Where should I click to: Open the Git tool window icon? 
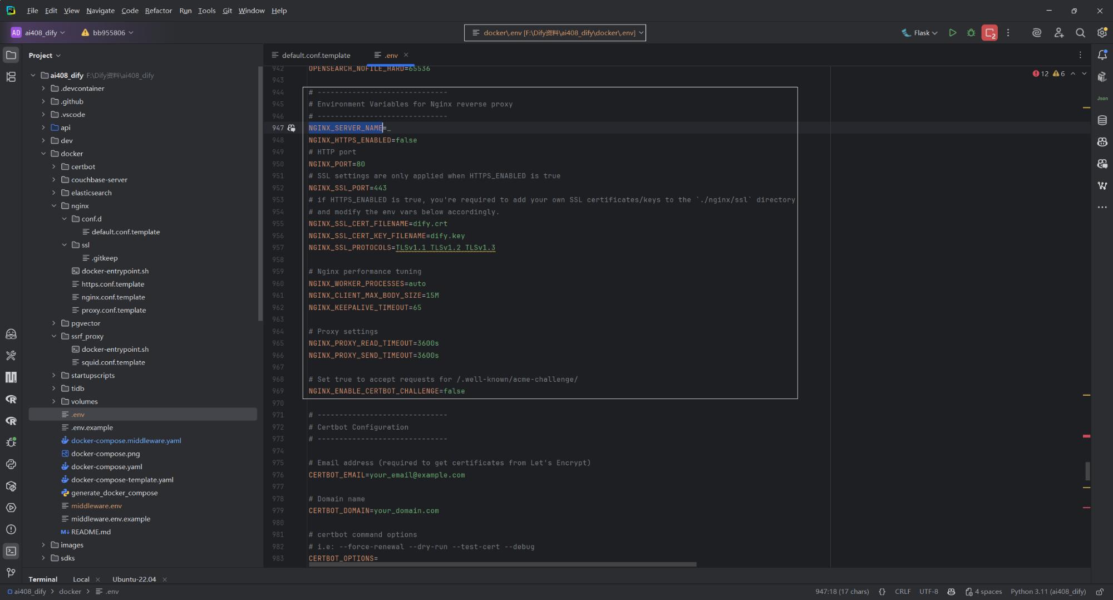(x=11, y=573)
